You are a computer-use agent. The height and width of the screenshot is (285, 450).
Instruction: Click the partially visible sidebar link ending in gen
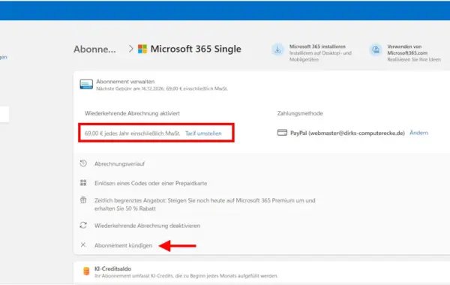click(x=4, y=57)
